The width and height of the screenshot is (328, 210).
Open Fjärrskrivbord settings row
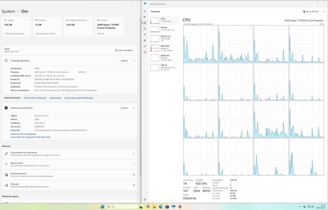click(x=70, y=164)
